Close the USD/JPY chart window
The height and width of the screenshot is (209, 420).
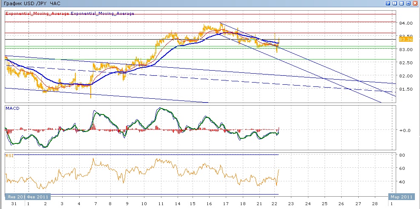[415, 3]
